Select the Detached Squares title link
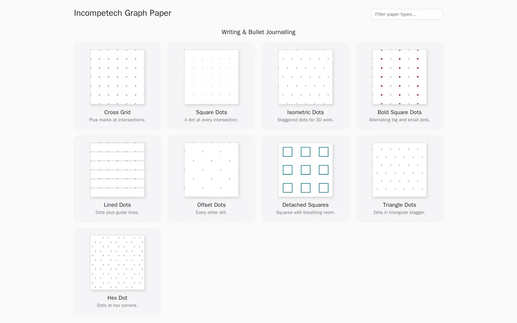 click(x=306, y=205)
